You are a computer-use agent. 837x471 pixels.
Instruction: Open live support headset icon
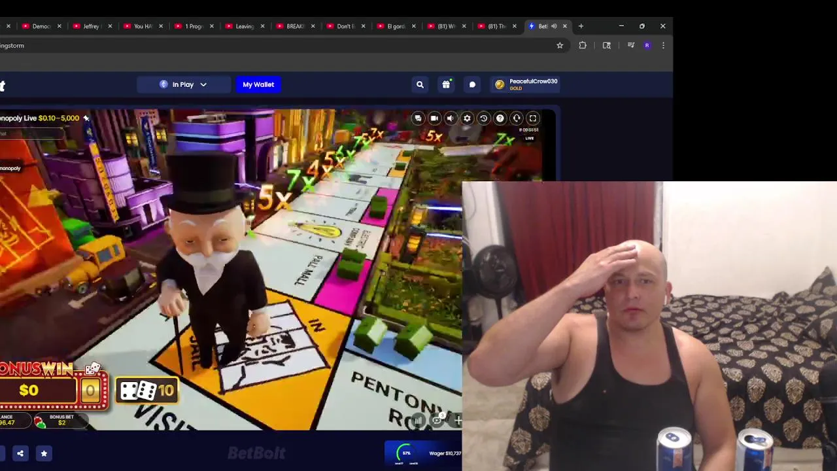coord(517,118)
